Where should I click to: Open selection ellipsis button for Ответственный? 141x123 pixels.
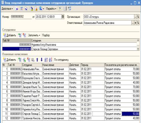tap(133, 23)
